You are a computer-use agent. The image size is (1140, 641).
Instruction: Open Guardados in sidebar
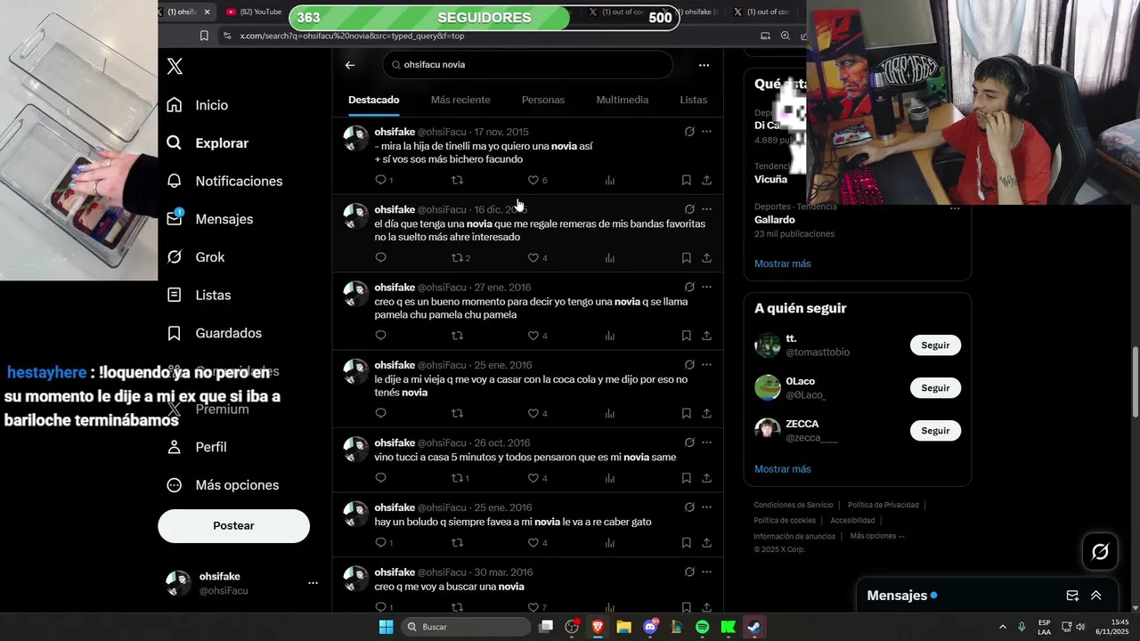[x=215, y=333]
